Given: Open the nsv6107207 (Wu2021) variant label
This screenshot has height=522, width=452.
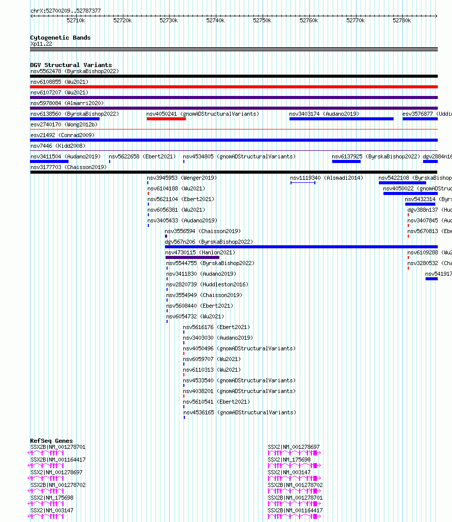Looking at the screenshot, I should coord(59,92).
